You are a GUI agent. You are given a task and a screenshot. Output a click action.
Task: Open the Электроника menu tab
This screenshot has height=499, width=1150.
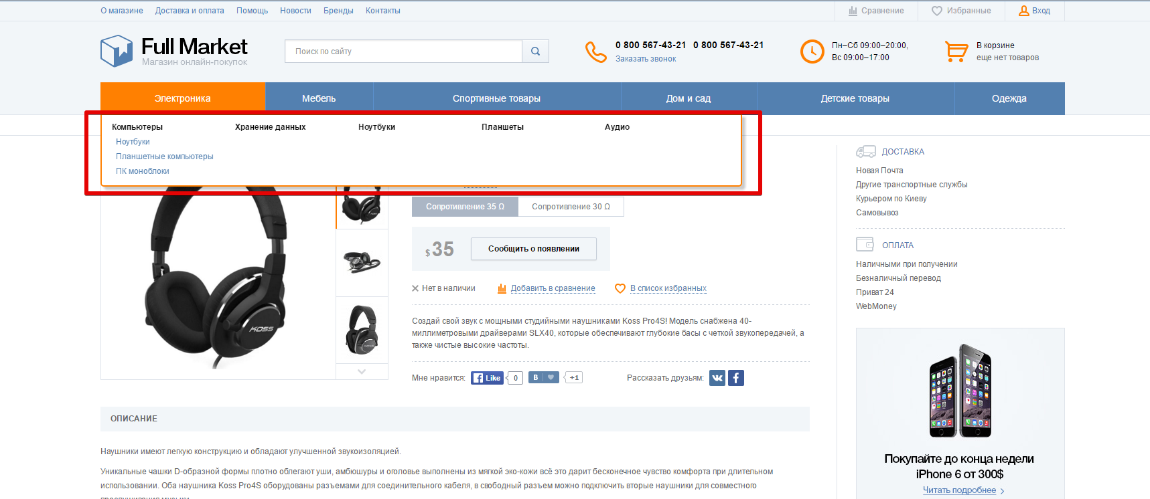pos(183,98)
